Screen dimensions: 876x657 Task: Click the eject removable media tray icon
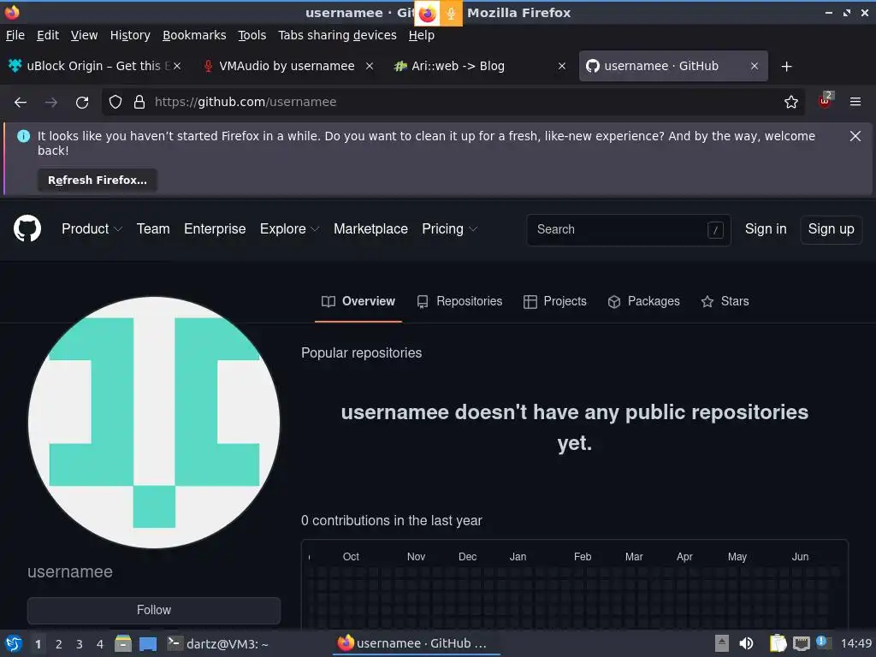722,643
